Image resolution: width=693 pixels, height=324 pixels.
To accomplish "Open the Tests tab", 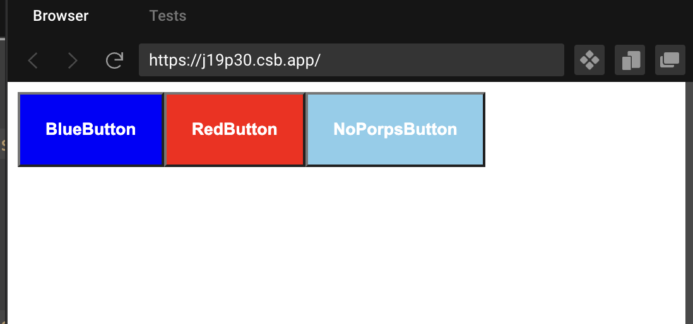I will coord(167,16).
